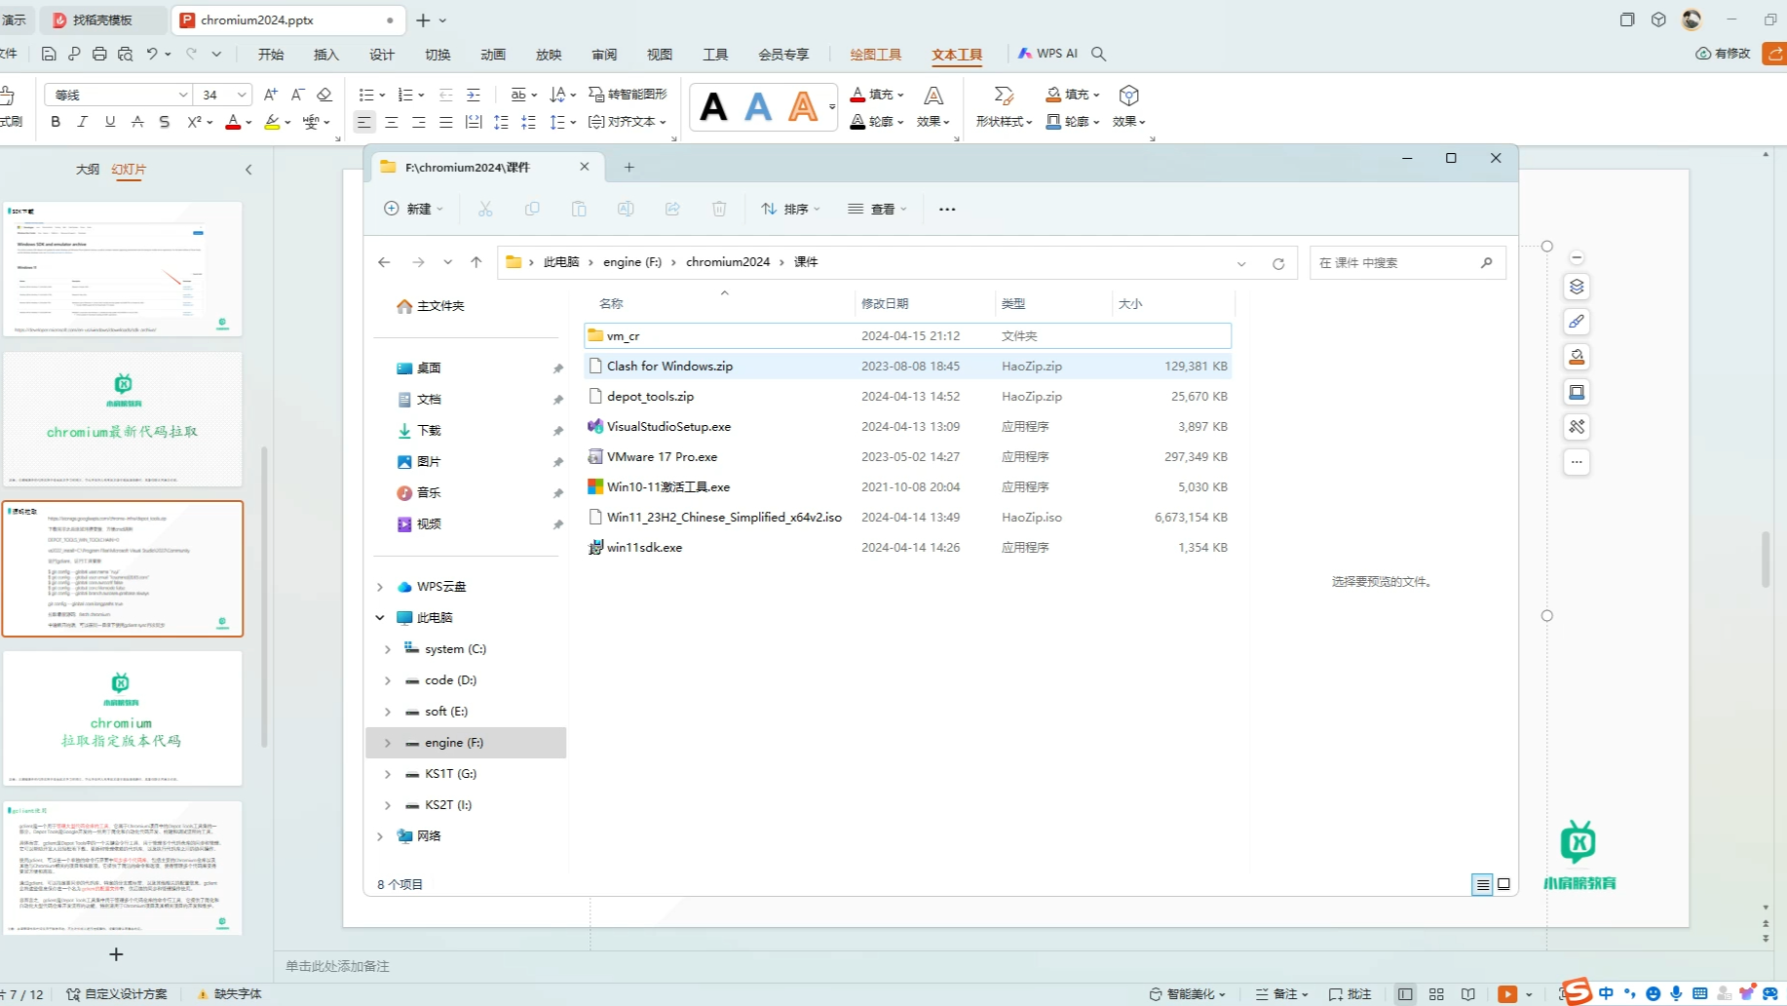This screenshot has height=1006, width=1787.
Task: Select the chromium最新代码拉取 slide thumbnail
Action: coord(123,419)
